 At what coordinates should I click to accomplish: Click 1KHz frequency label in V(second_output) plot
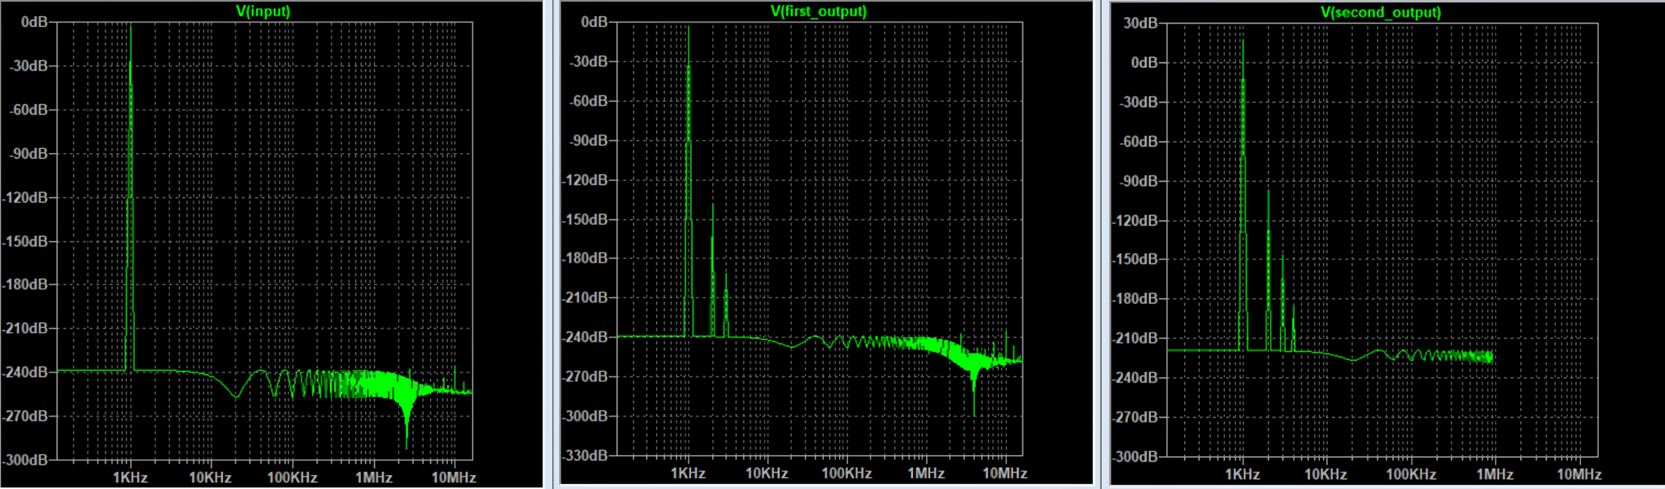point(1242,474)
